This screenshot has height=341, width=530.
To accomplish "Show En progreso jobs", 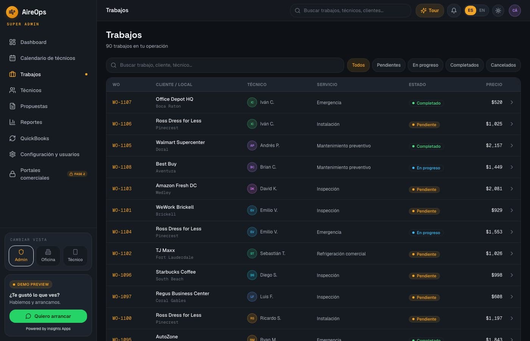I will (x=426, y=65).
